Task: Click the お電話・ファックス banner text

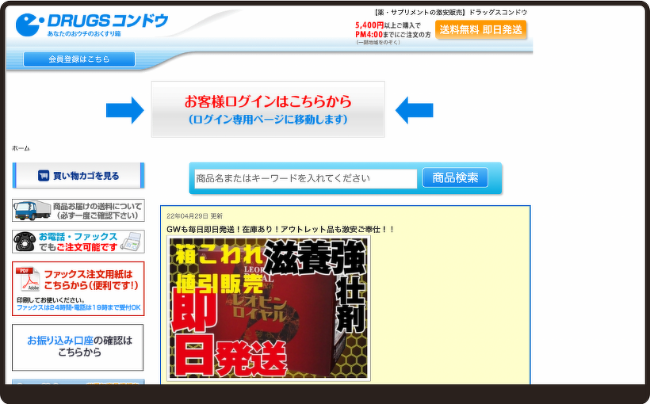Action: point(78,241)
